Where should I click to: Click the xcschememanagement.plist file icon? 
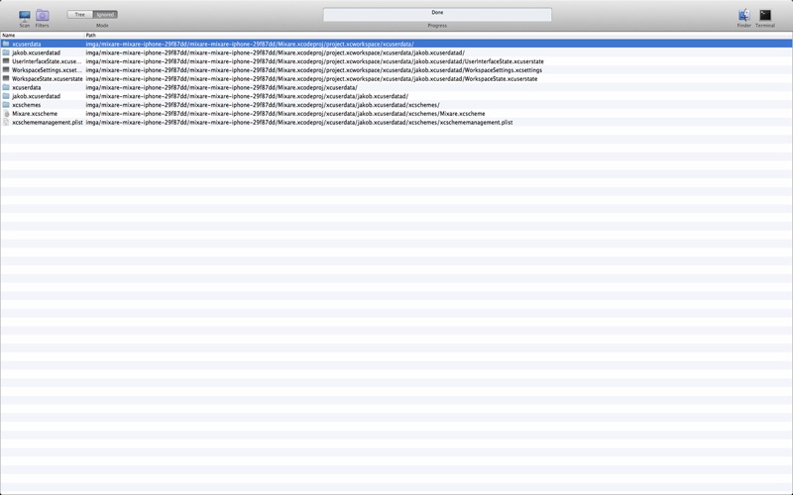point(6,122)
